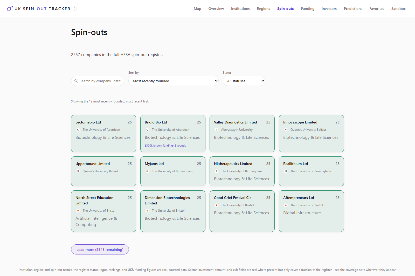The height and width of the screenshot is (276, 415).
Task: Navigate to the Funding tab
Action: tap(308, 9)
